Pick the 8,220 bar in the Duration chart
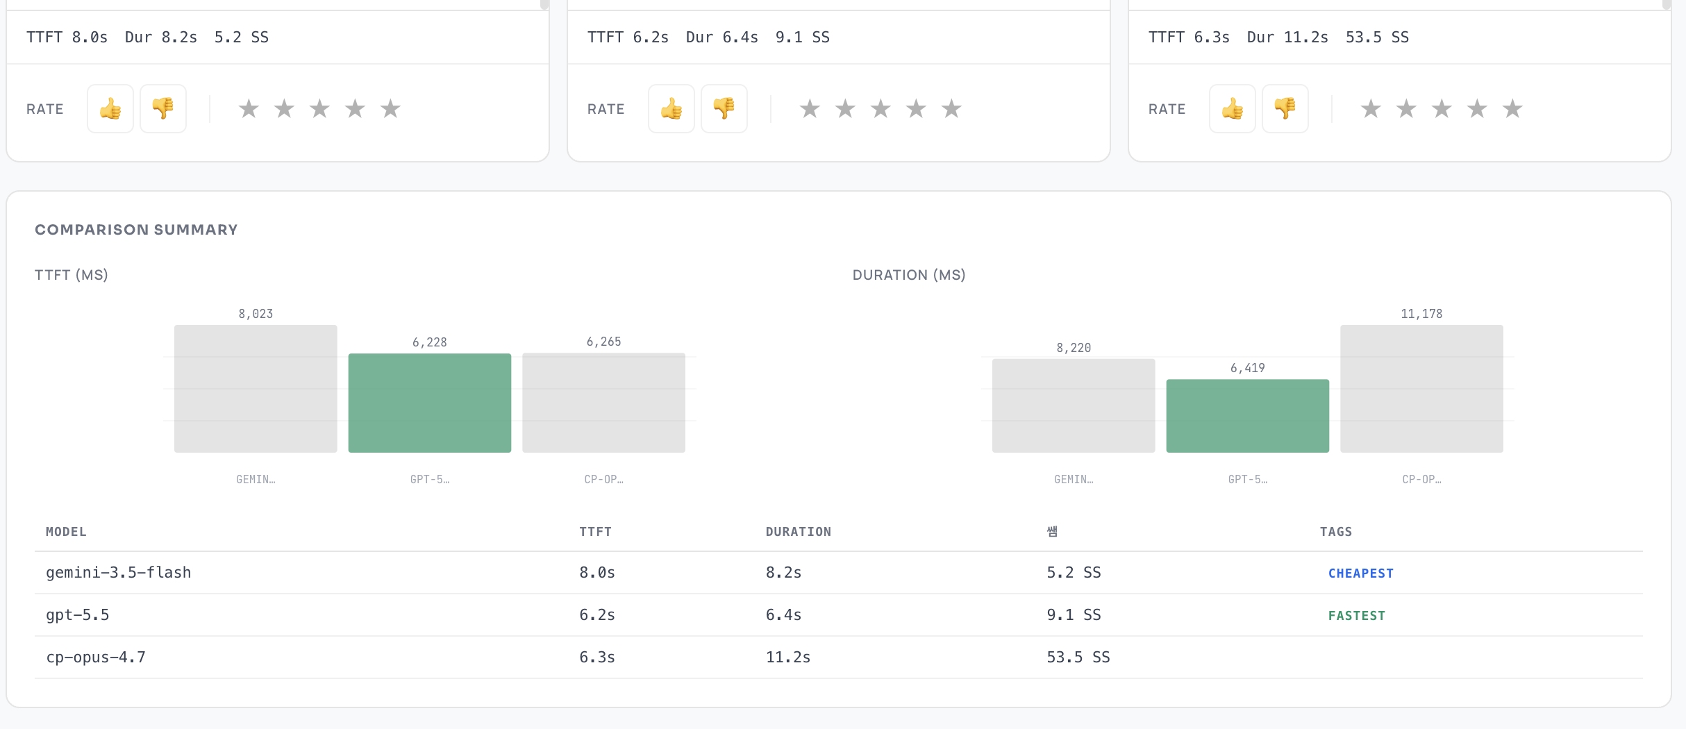1686x729 pixels. coord(1074,405)
